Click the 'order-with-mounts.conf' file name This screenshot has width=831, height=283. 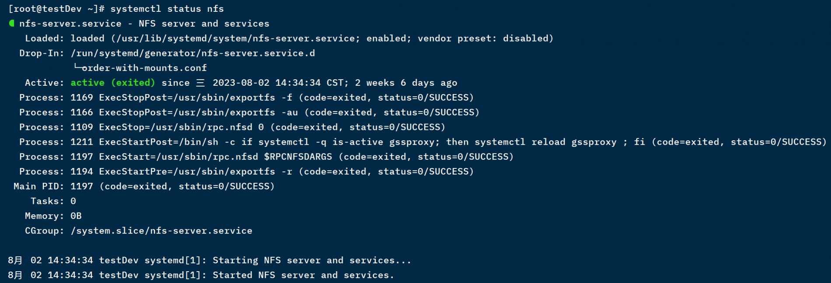(144, 68)
